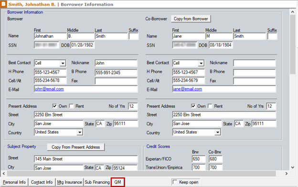Viewport: 298px width, 187px height.
Task: Click Borrower No of Yrs field
Action: point(133,106)
